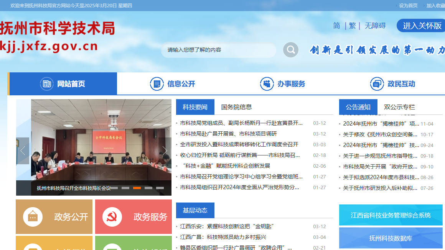Open notice 关于抚州市研发投入后补助拟

pyautogui.click(x=380, y=188)
